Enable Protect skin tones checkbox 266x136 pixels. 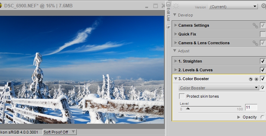[182, 96]
